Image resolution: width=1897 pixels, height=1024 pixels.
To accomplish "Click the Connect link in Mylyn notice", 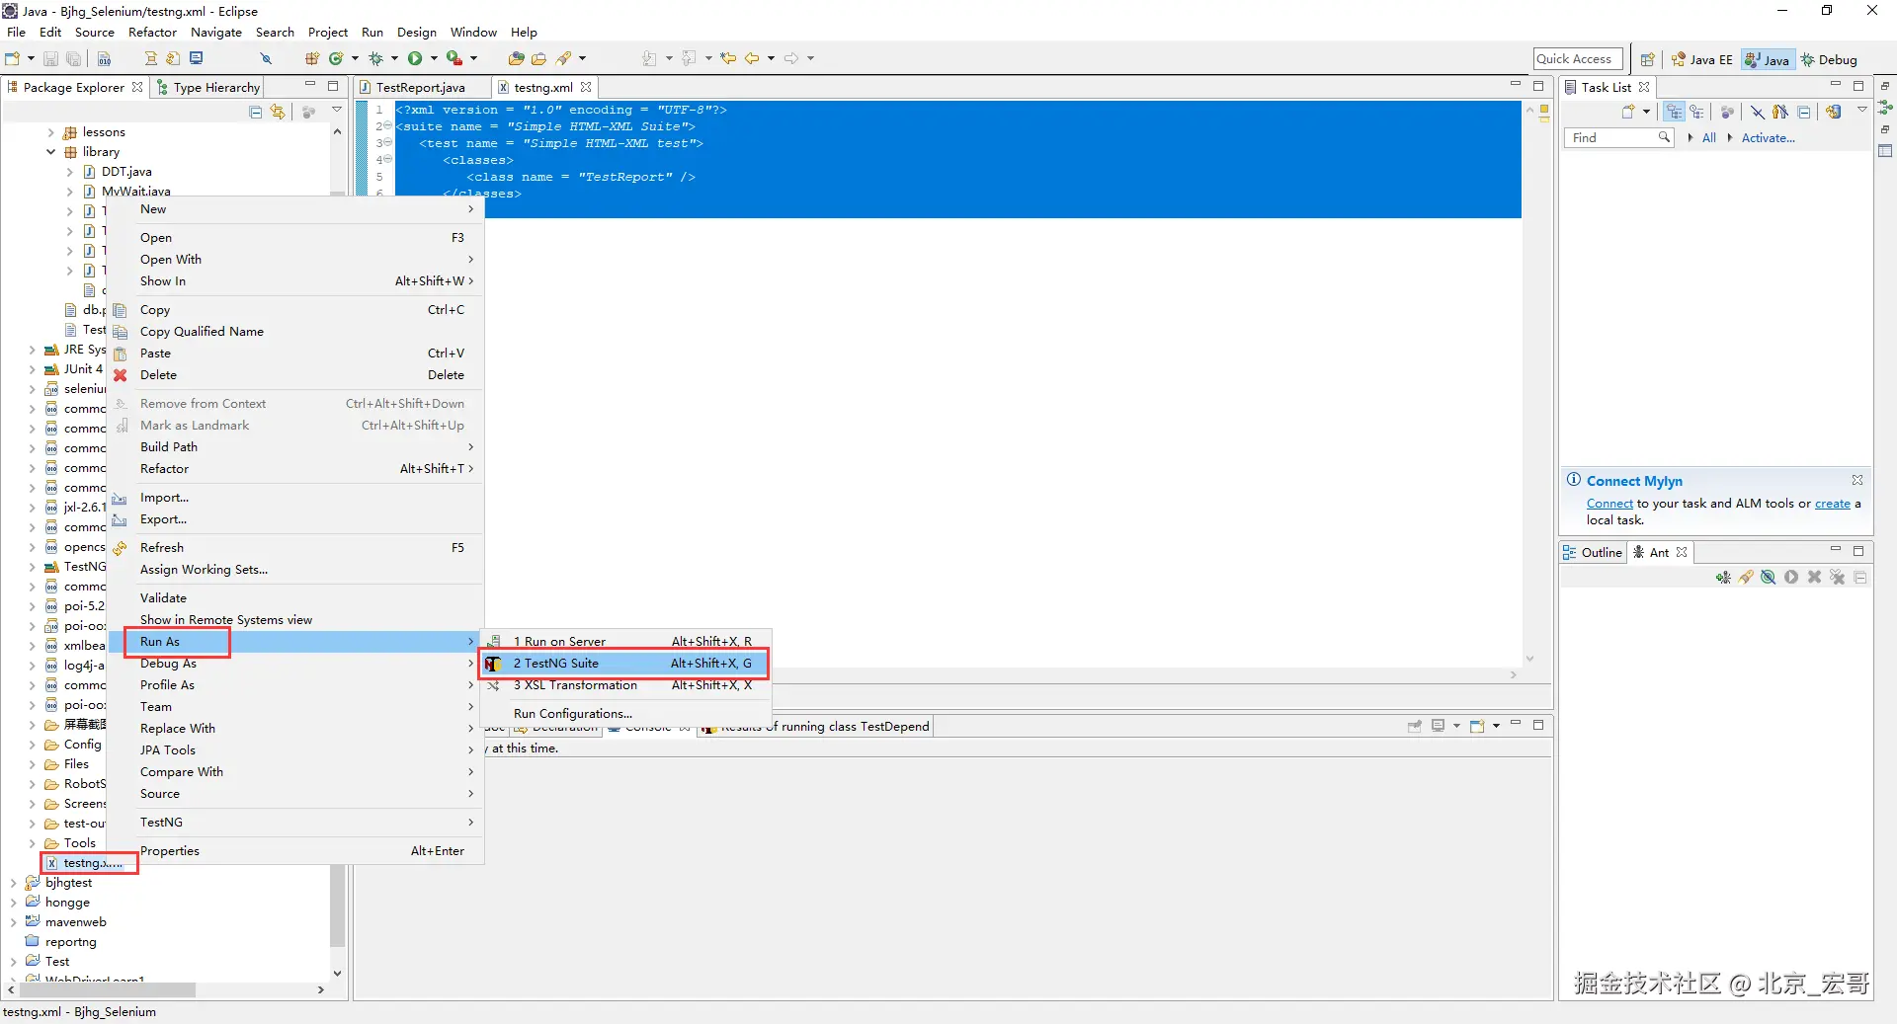I will click(1609, 504).
